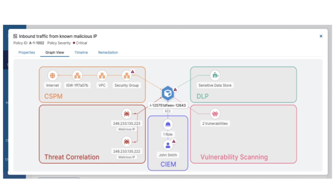The image size is (336, 189).
Task: Select the 1 Role hard-hat icon
Action: tap(168, 124)
